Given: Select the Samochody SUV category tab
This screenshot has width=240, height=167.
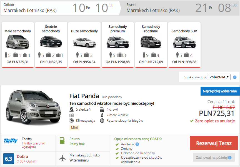Looking at the screenshot, I should [184, 44].
